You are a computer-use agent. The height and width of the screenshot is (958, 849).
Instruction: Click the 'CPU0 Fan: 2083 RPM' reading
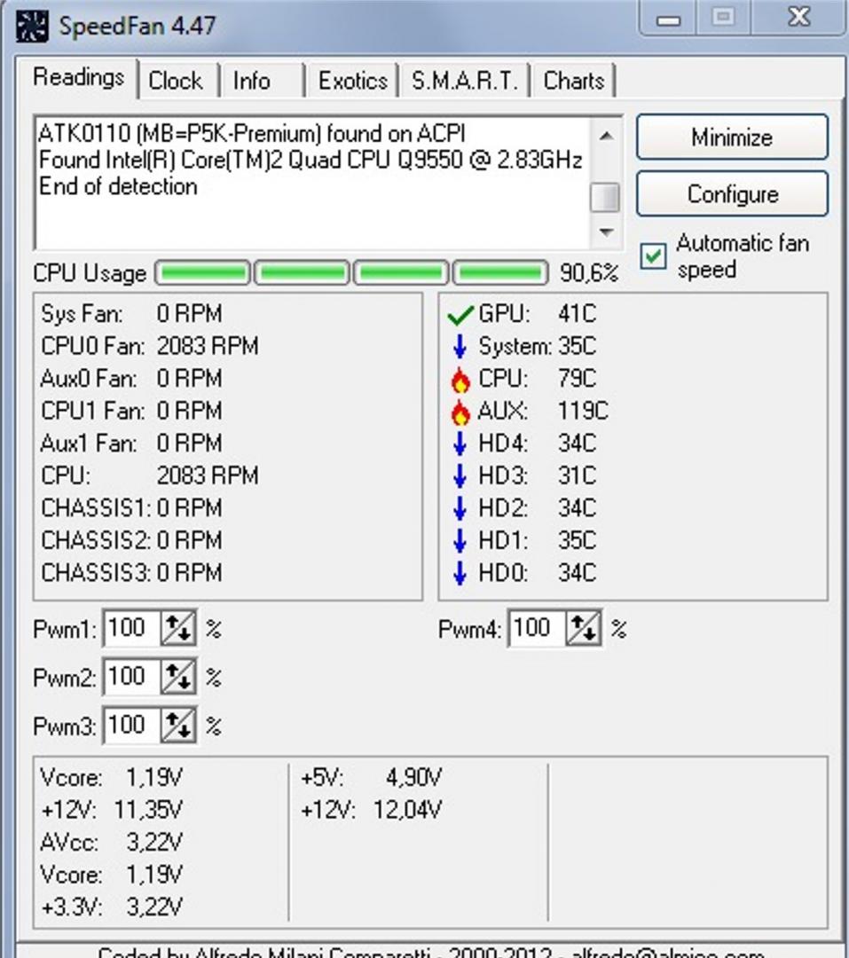click(150, 347)
